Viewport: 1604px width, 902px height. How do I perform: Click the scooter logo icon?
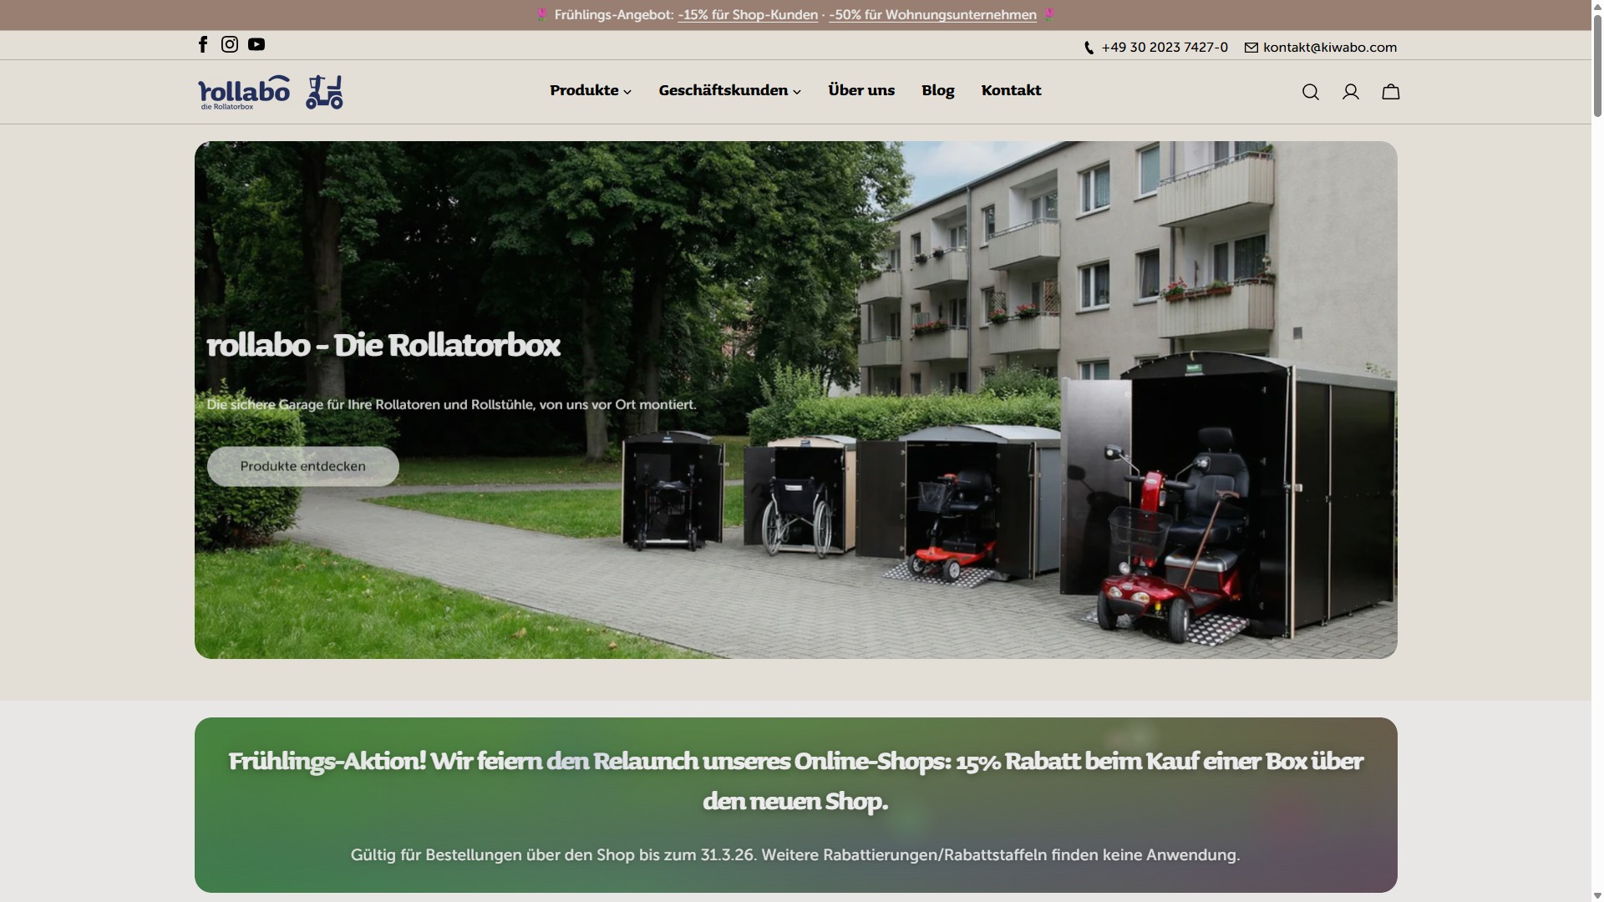(324, 92)
